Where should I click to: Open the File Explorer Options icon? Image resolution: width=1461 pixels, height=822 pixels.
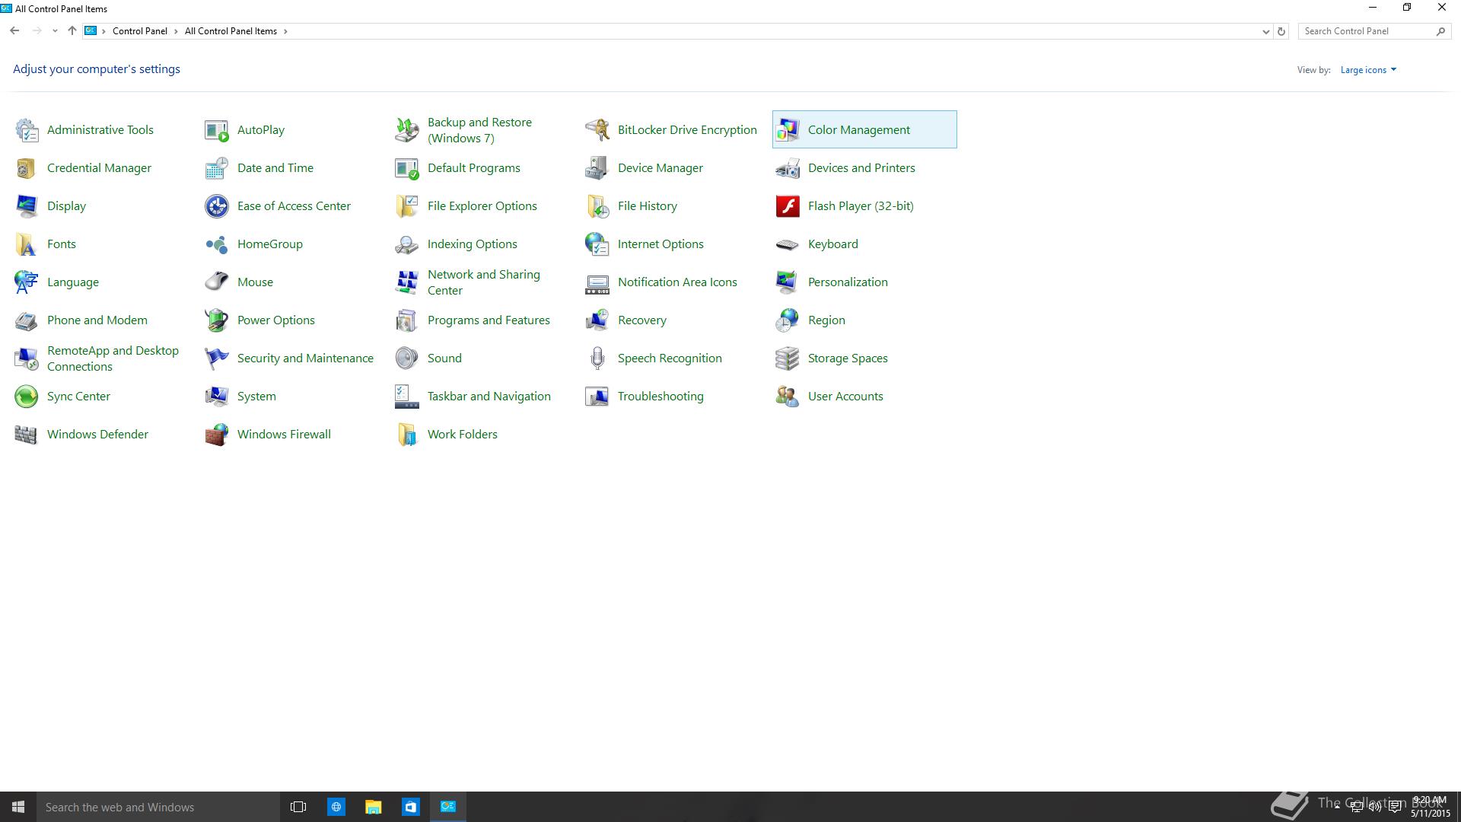(407, 206)
